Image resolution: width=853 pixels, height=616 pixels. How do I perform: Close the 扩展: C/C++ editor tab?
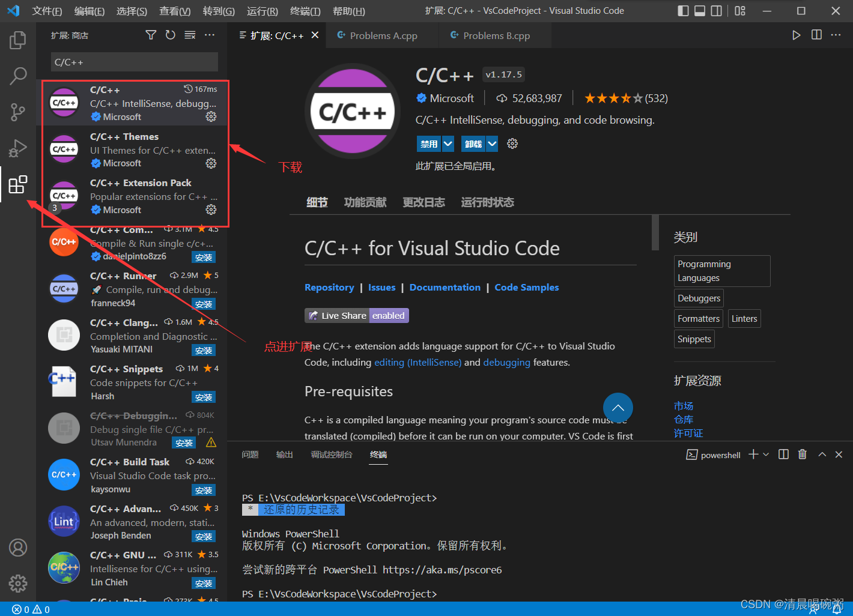(315, 35)
